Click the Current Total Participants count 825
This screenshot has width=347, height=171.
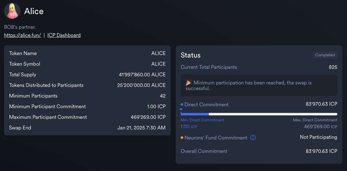point(333,67)
